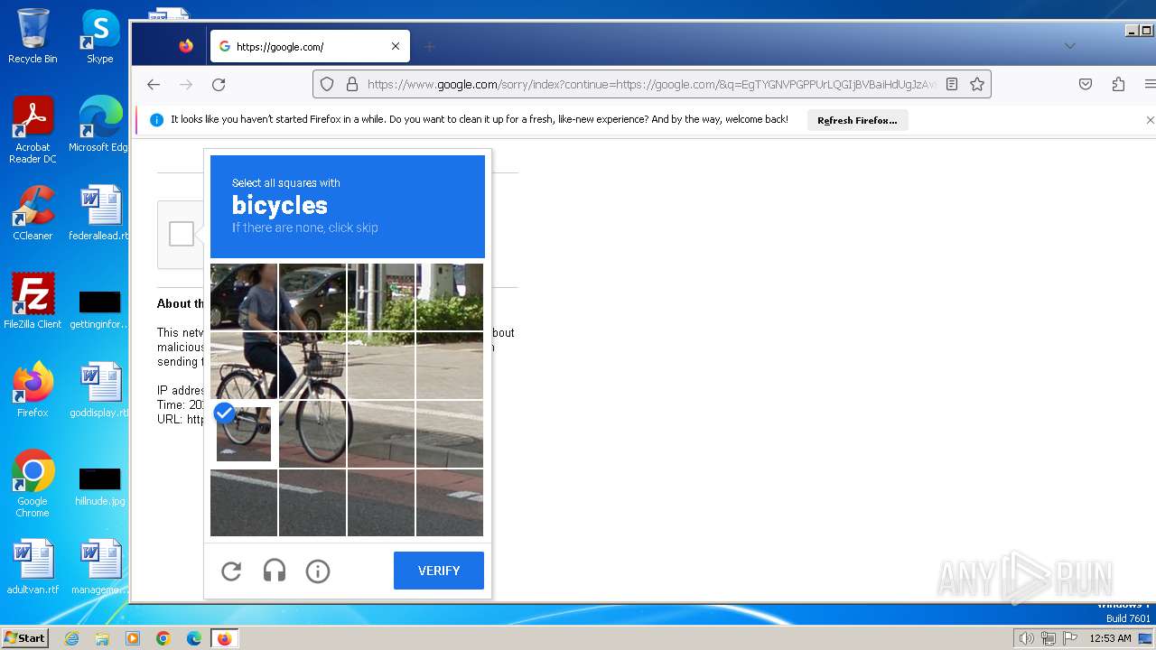Click the info icon in notification bar

click(x=156, y=119)
